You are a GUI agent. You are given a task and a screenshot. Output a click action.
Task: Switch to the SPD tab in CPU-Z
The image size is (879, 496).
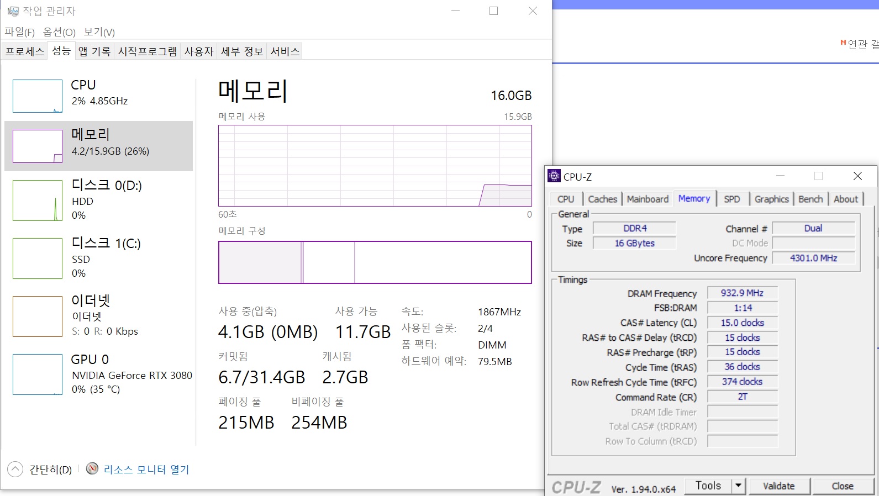731,199
